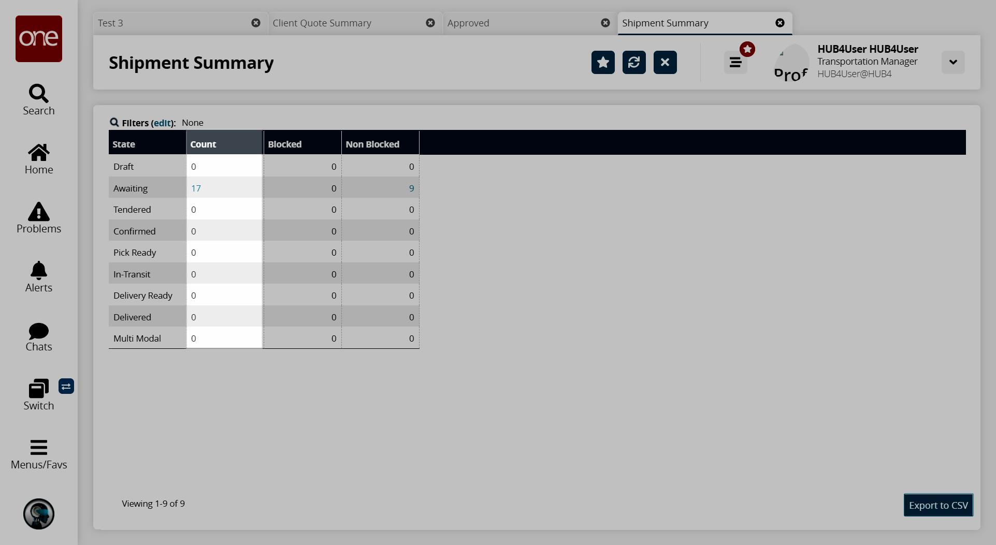This screenshot has width=996, height=545.
Task: Click Export to CSV button
Action: tap(938, 505)
